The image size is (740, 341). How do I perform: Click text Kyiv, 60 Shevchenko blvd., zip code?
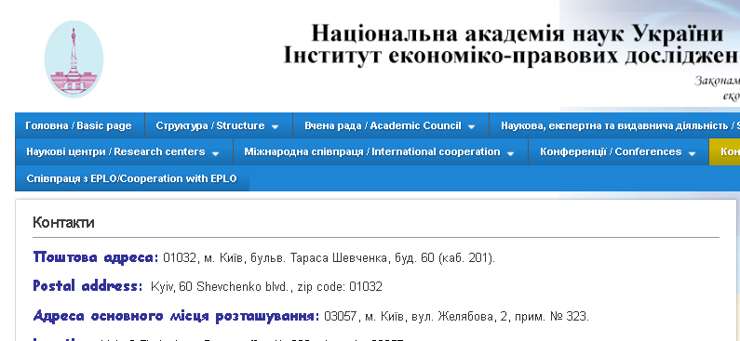[x=249, y=286]
